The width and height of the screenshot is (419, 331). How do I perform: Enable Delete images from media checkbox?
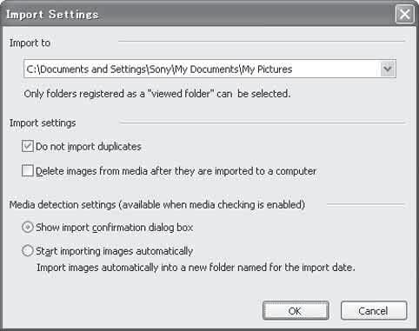[28, 171]
